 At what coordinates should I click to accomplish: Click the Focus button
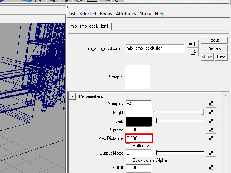[x=214, y=40]
